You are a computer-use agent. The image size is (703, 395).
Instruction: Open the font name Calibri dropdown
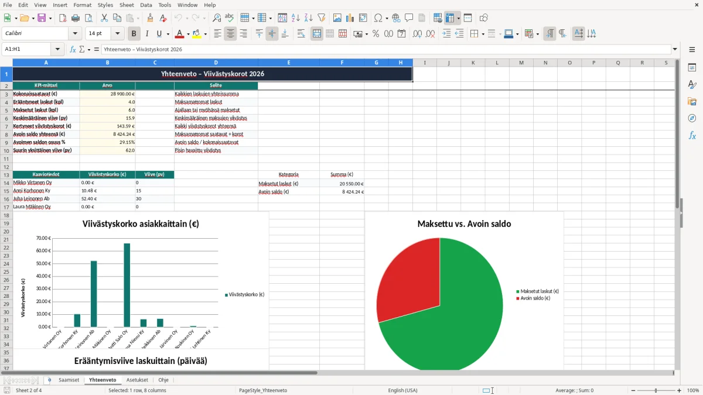[x=74, y=34]
